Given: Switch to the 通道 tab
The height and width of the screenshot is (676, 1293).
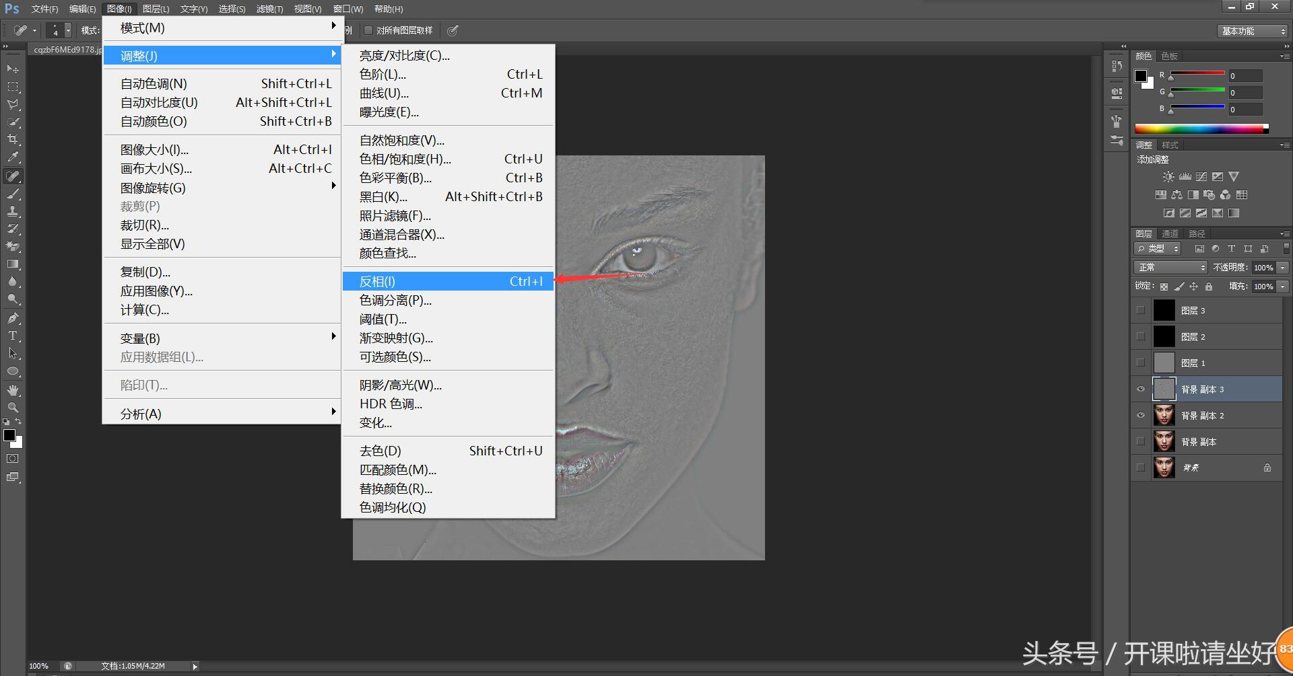Looking at the screenshot, I should pos(1170,233).
